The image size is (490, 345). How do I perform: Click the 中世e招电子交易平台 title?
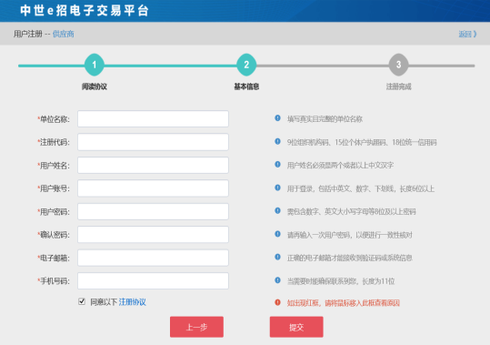point(85,10)
